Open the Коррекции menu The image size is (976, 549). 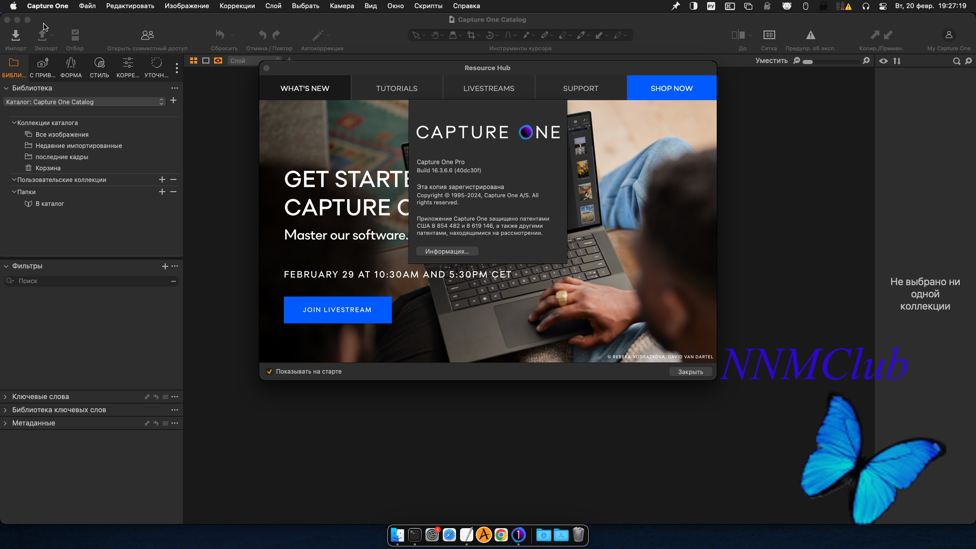coord(237,6)
